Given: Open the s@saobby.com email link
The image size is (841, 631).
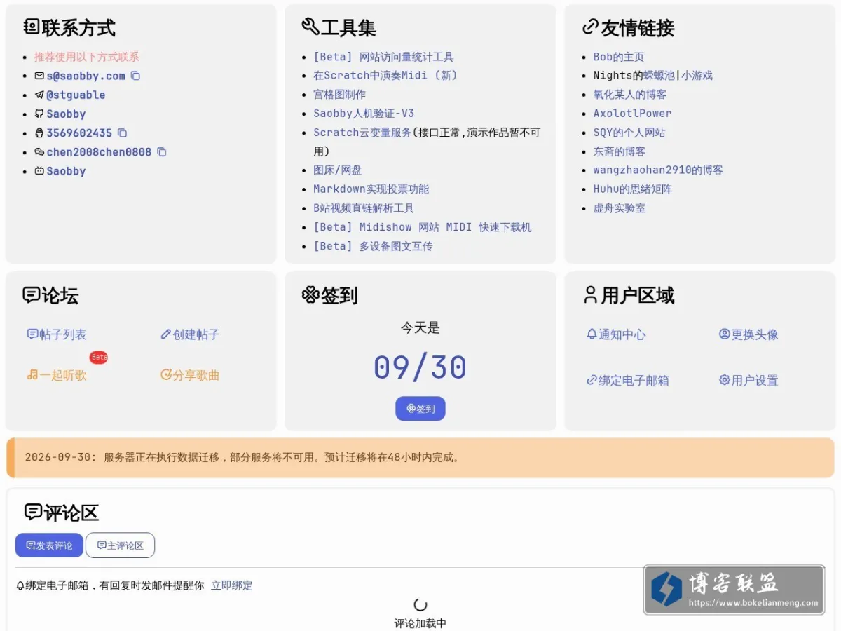Looking at the screenshot, I should (x=86, y=76).
